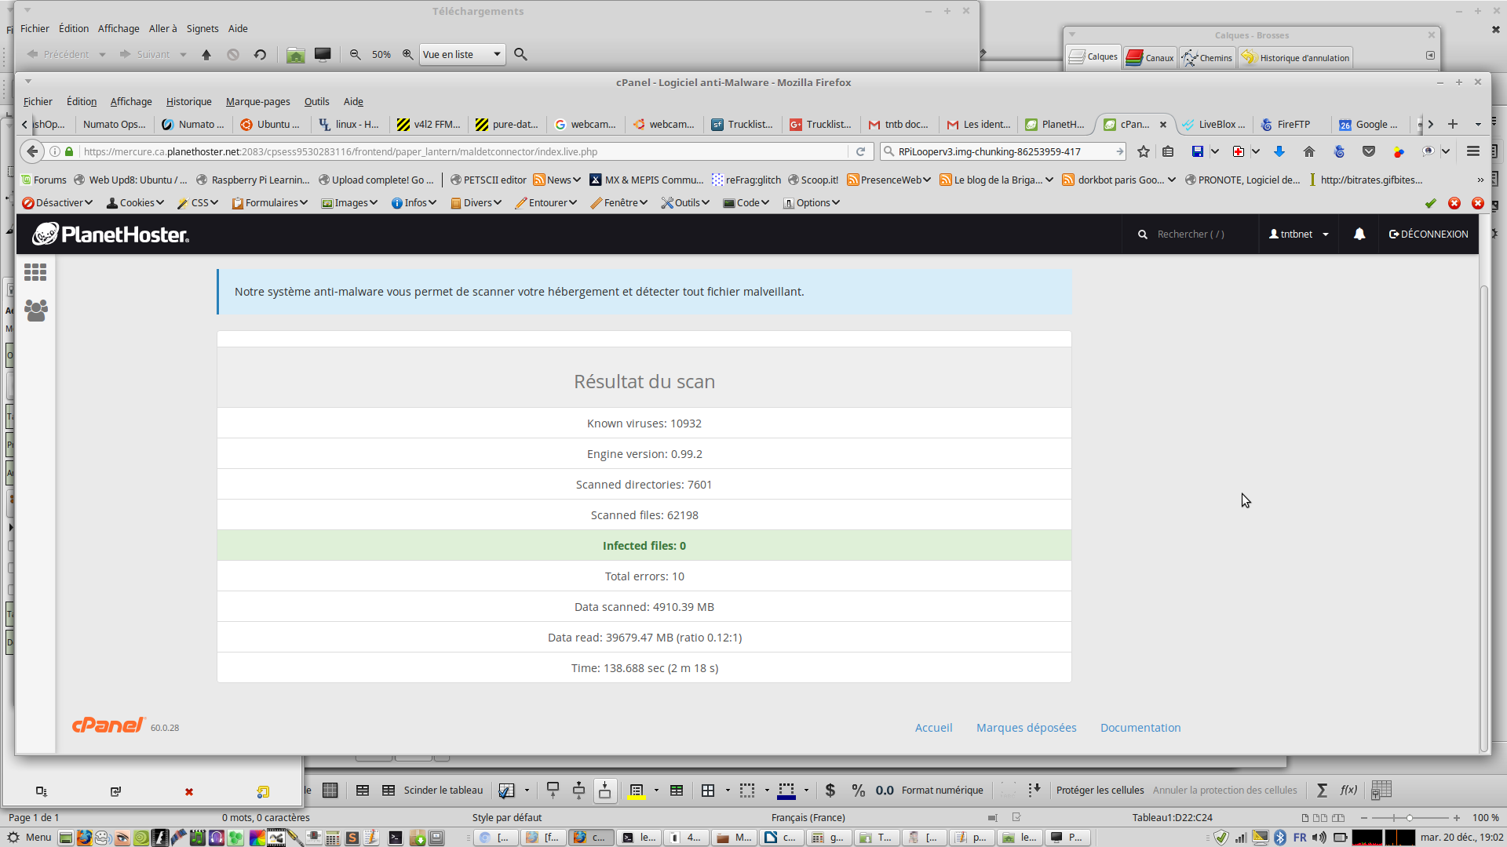Open the Firefox hamburger menu
The image size is (1507, 847).
point(1473,151)
